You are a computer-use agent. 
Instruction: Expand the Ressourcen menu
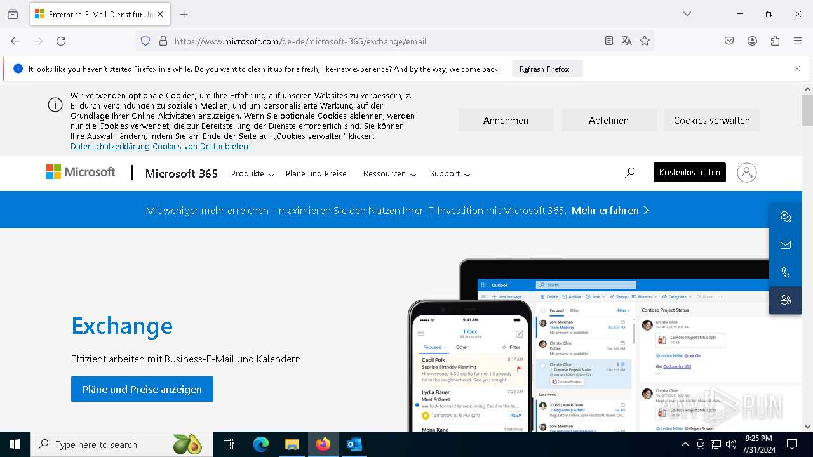pyautogui.click(x=389, y=174)
